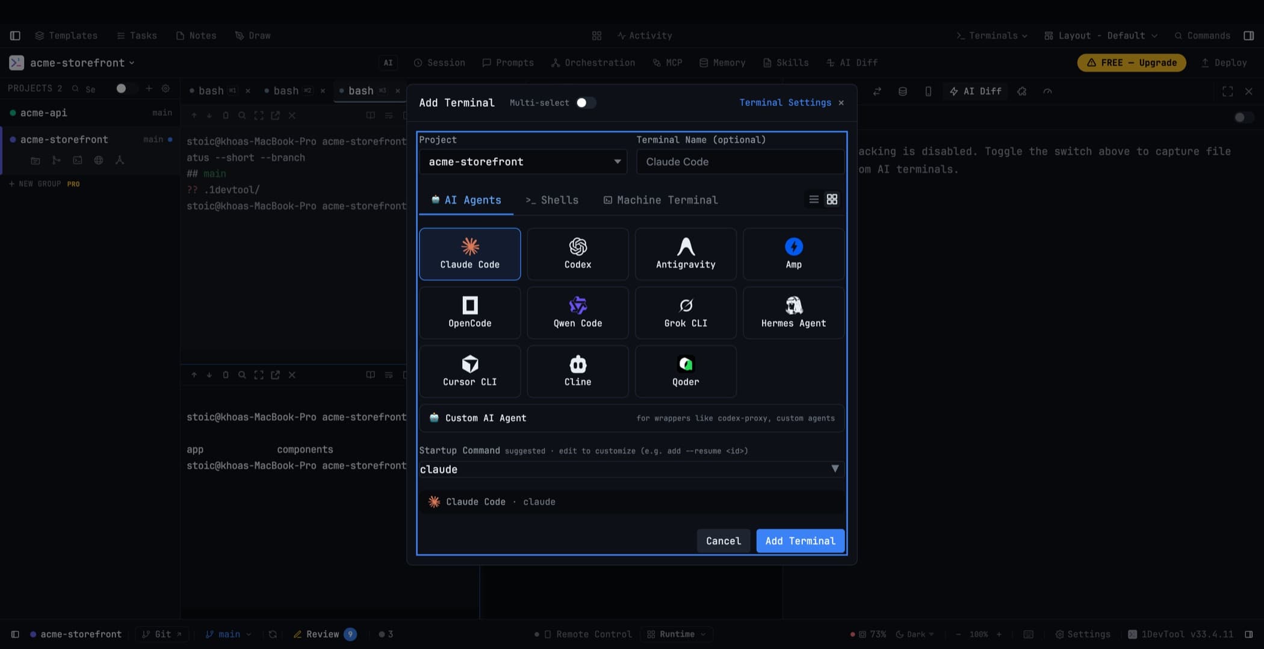Open Settings in the status bar
This screenshot has height=649, width=1264.
(x=1082, y=634)
